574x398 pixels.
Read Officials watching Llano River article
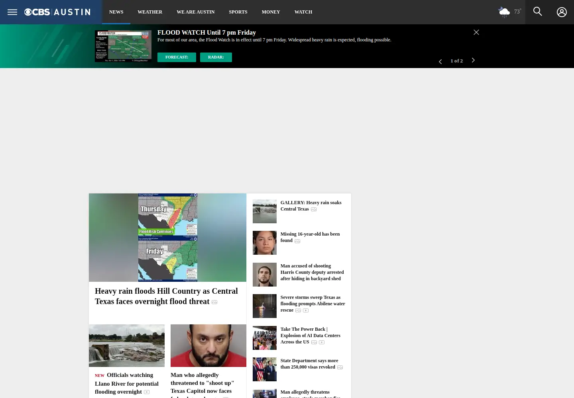click(x=127, y=383)
